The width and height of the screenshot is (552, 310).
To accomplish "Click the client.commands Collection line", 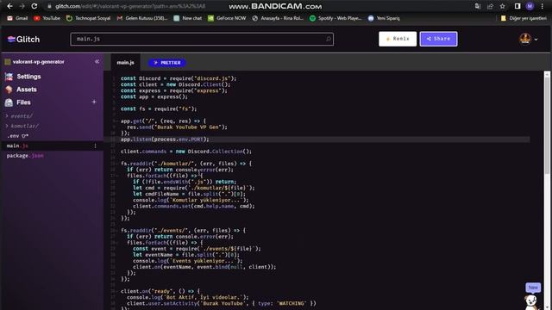I will pos(186,152).
